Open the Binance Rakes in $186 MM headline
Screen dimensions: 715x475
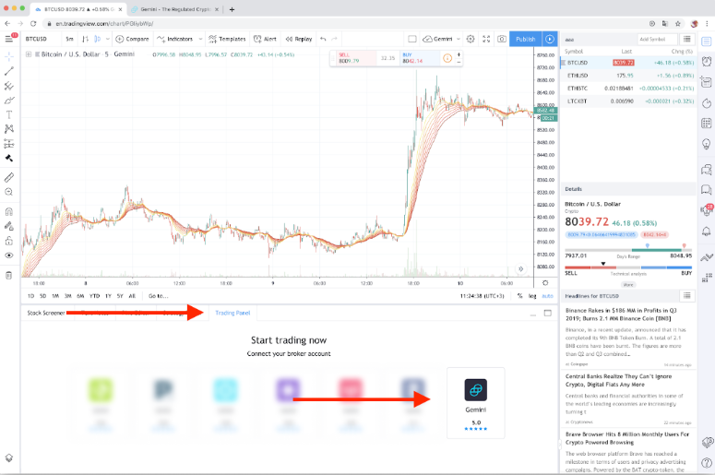[x=621, y=315]
